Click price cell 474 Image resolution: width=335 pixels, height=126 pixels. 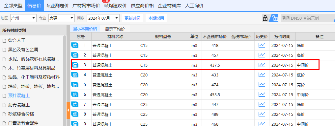215,85
